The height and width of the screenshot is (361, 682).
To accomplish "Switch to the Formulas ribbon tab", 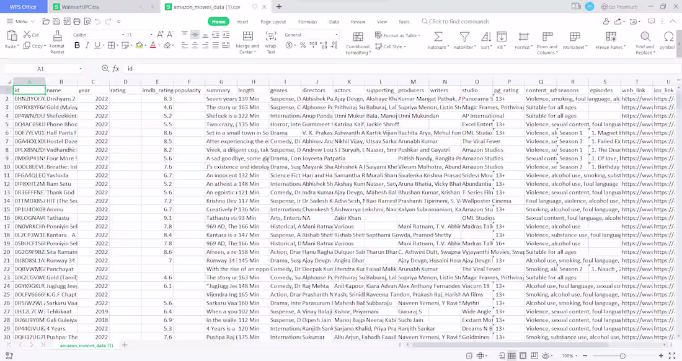I will 307,20.
